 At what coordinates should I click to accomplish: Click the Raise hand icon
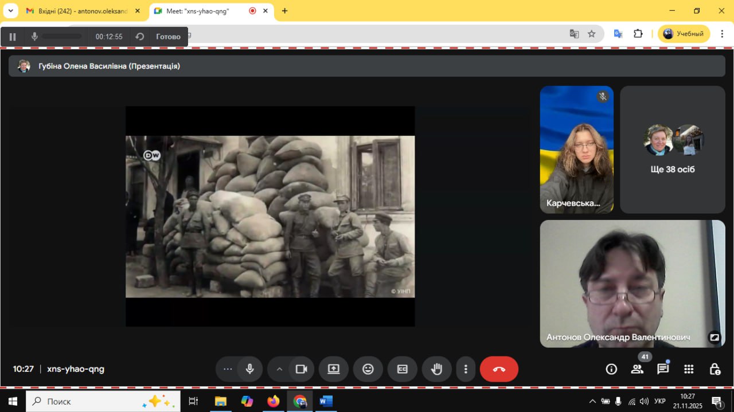click(x=437, y=369)
